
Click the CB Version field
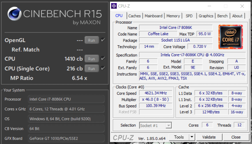click(66, 129)
